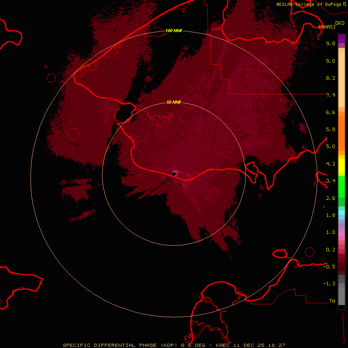348x348 pixels.
Task: Click the TH threshold label
Action: [x=332, y=301]
